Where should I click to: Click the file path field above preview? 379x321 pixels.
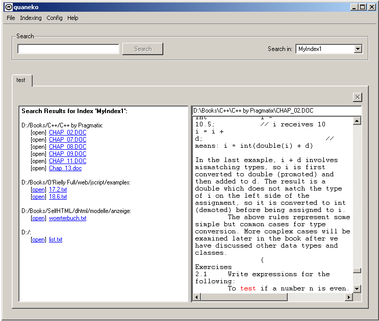click(x=276, y=111)
